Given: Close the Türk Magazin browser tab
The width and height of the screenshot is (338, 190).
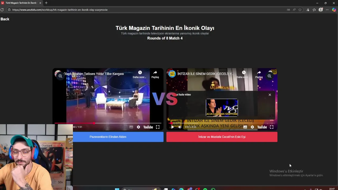Looking at the screenshot, I should pyautogui.click(x=40, y=3).
